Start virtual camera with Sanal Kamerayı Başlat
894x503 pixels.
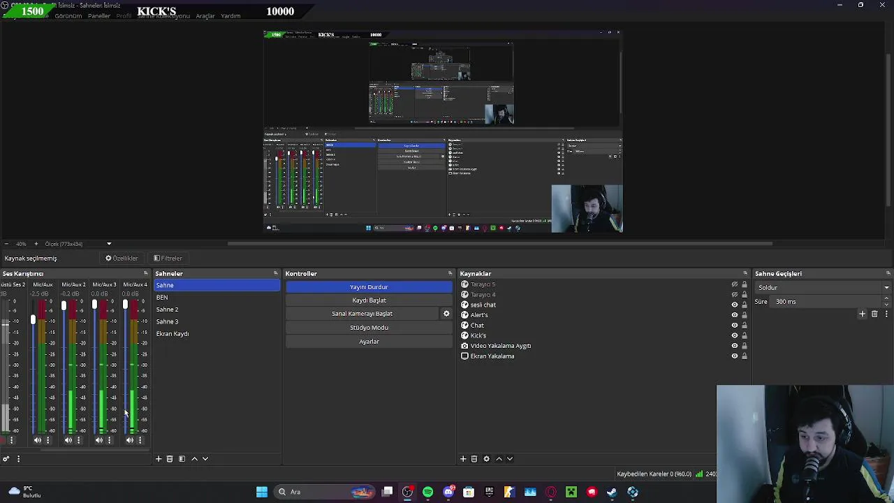click(362, 314)
